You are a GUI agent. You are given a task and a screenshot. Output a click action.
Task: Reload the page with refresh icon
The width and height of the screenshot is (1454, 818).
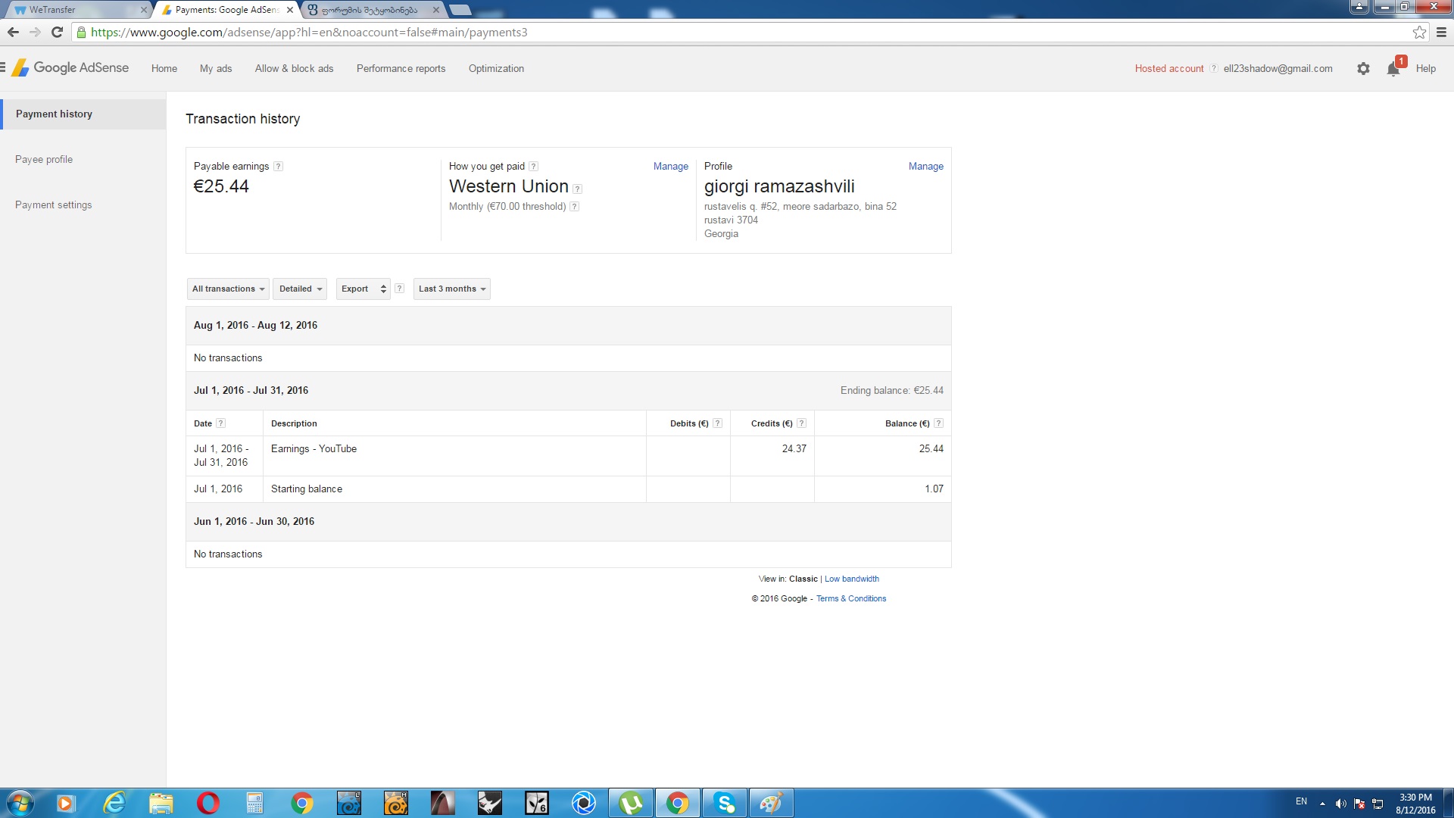pyautogui.click(x=57, y=33)
